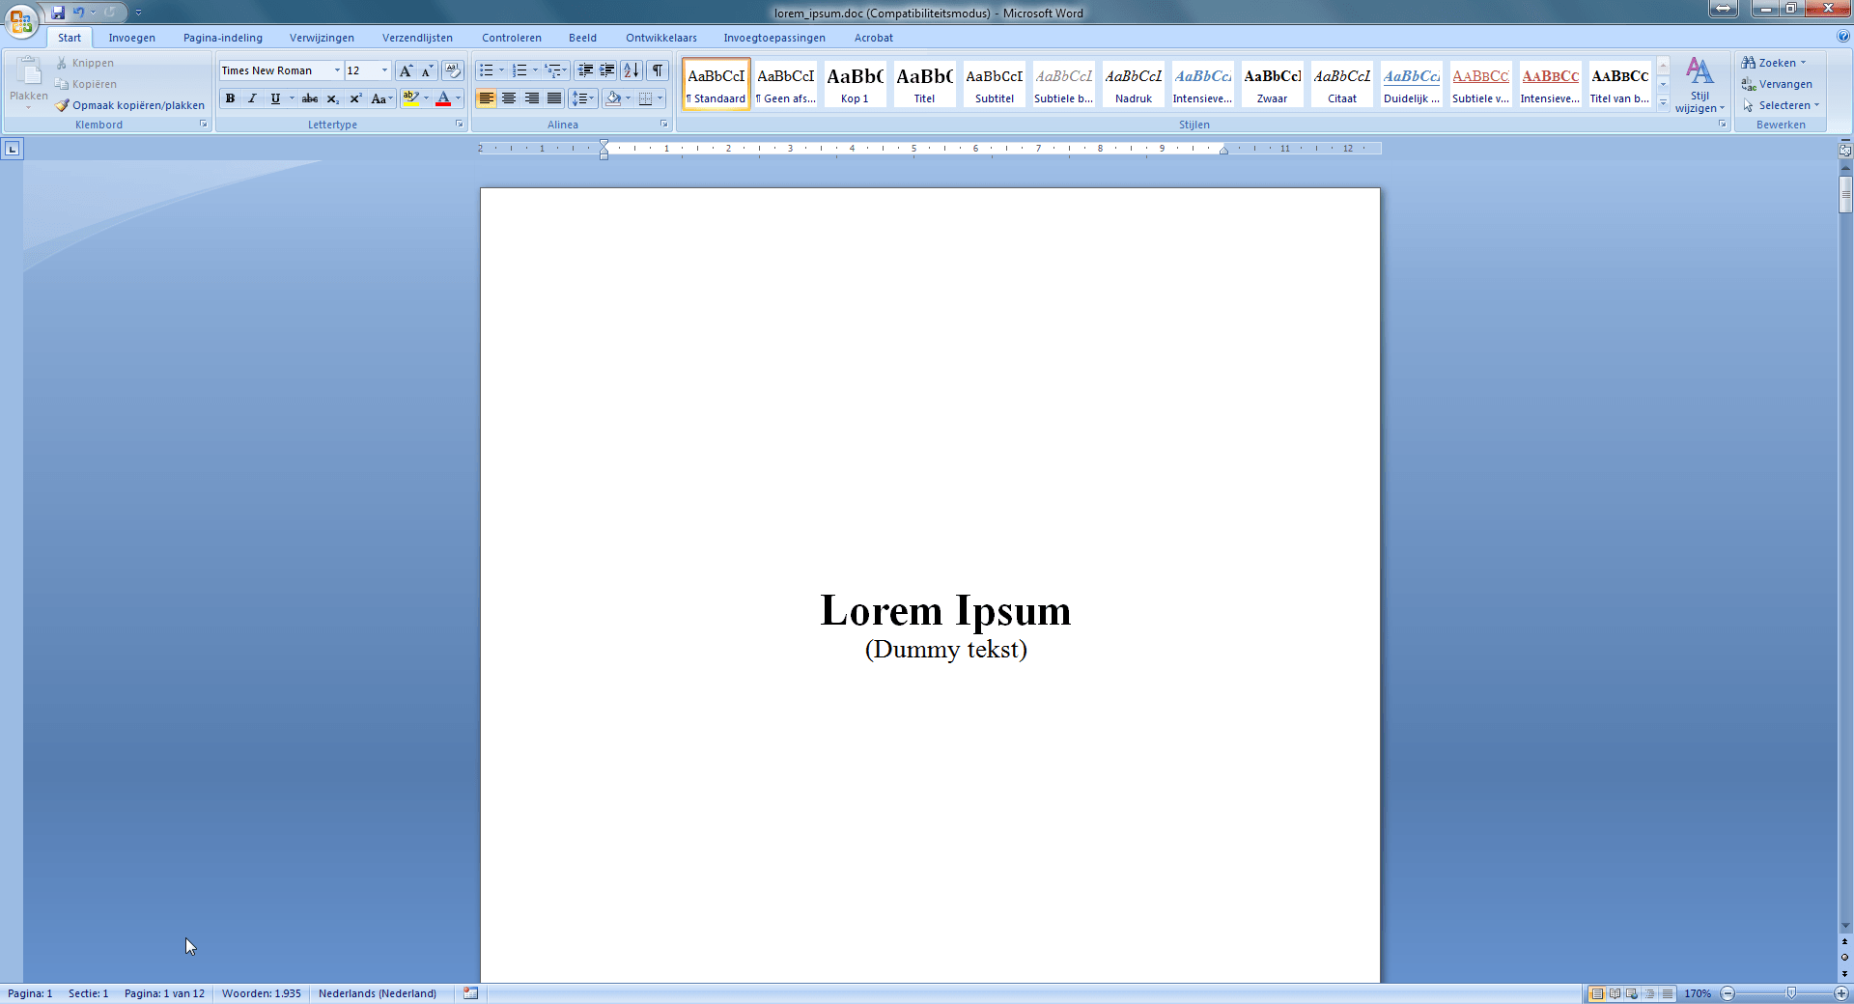Toggle bold formatting
The image size is (1854, 1004).
pos(230,98)
